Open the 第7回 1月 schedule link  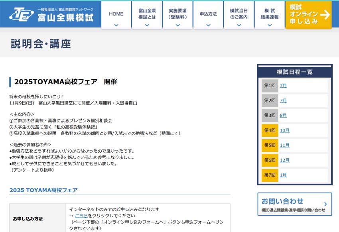[283, 175]
